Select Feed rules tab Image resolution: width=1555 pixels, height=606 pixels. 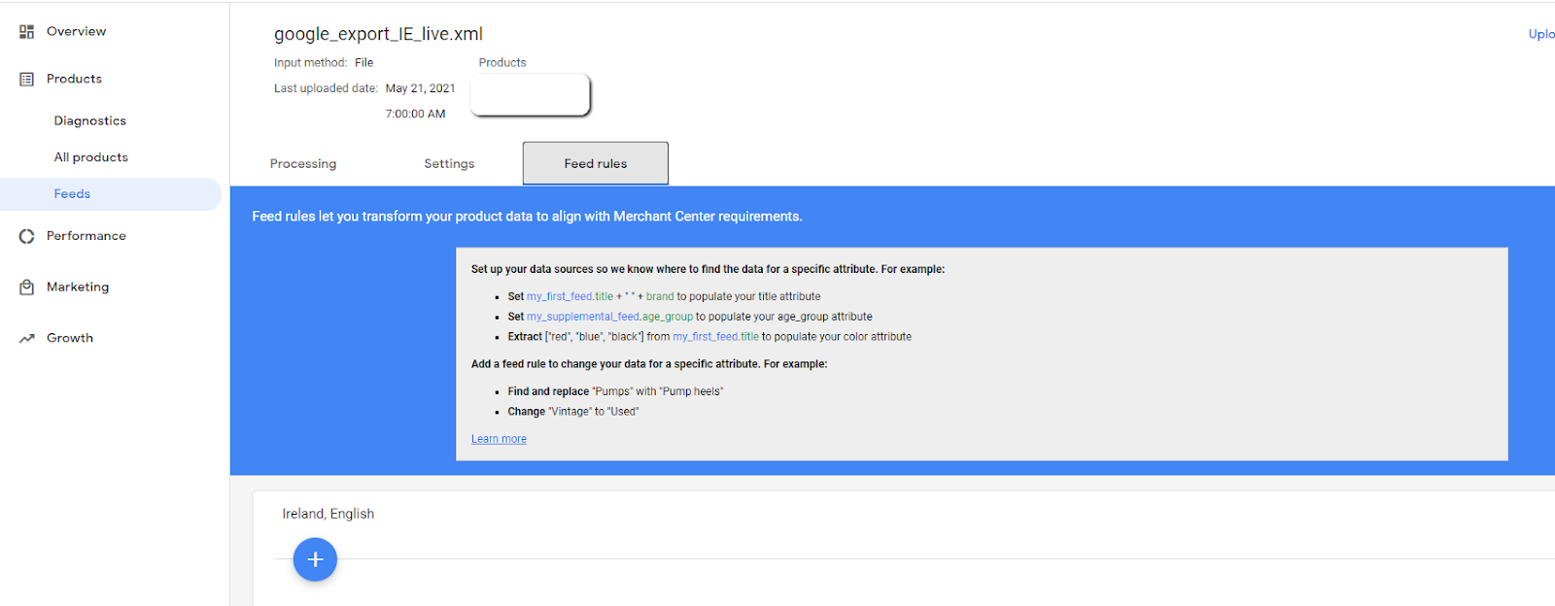pos(596,163)
